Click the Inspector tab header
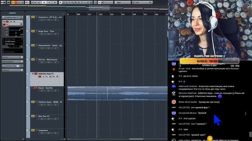Image resolution: width=252 pixels, height=141 pixels. tap(13, 13)
